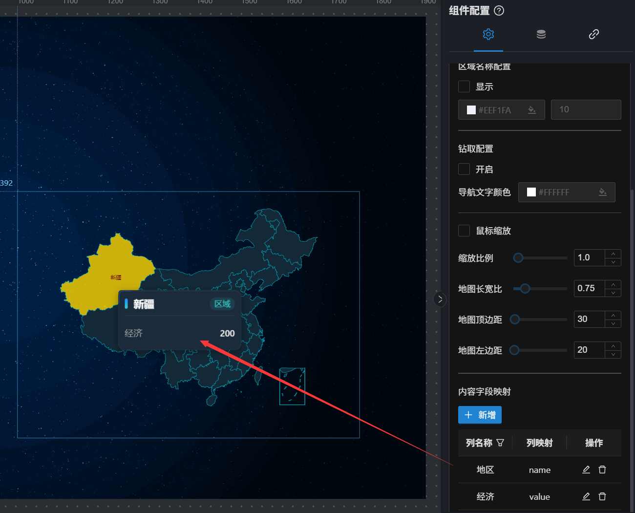Increase the 缩放比例 value with up arrow
Image resolution: width=635 pixels, height=513 pixels.
(x=613, y=254)
